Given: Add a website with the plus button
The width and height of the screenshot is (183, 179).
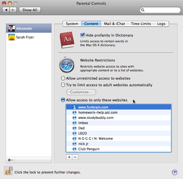Looking at the screenshot, I should [69, 157].
